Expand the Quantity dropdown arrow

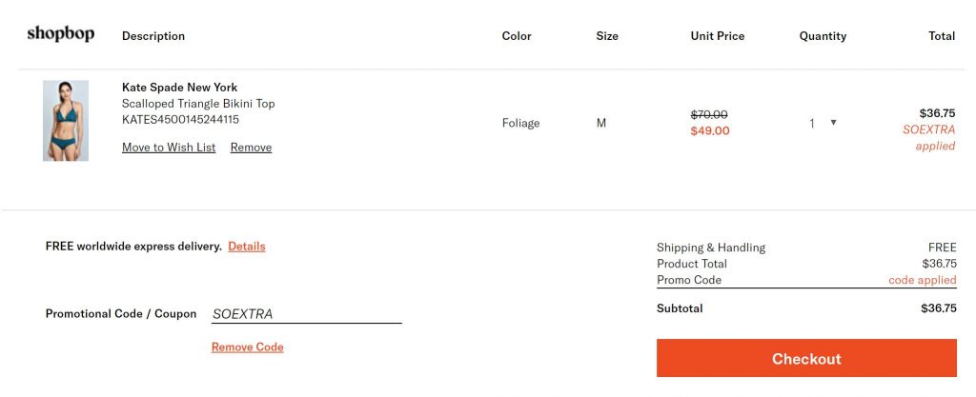point(833,122)
